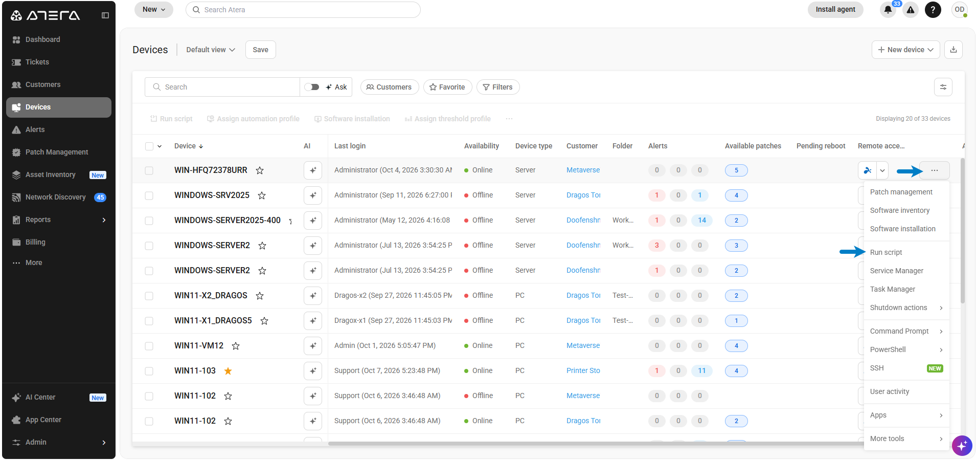
Task: Collapse the sidebar panel icon
Action: (105, 15)
